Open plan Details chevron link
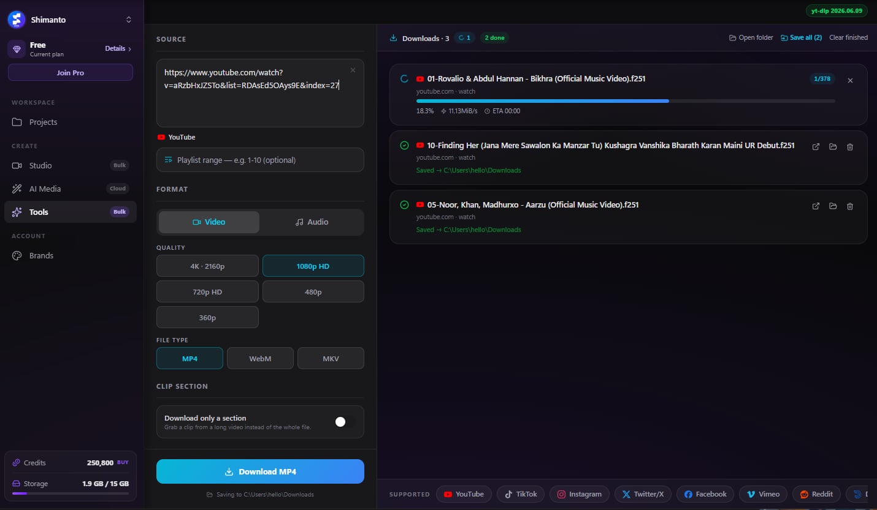Viewport: 877px width, 510px height. (118, 48)
